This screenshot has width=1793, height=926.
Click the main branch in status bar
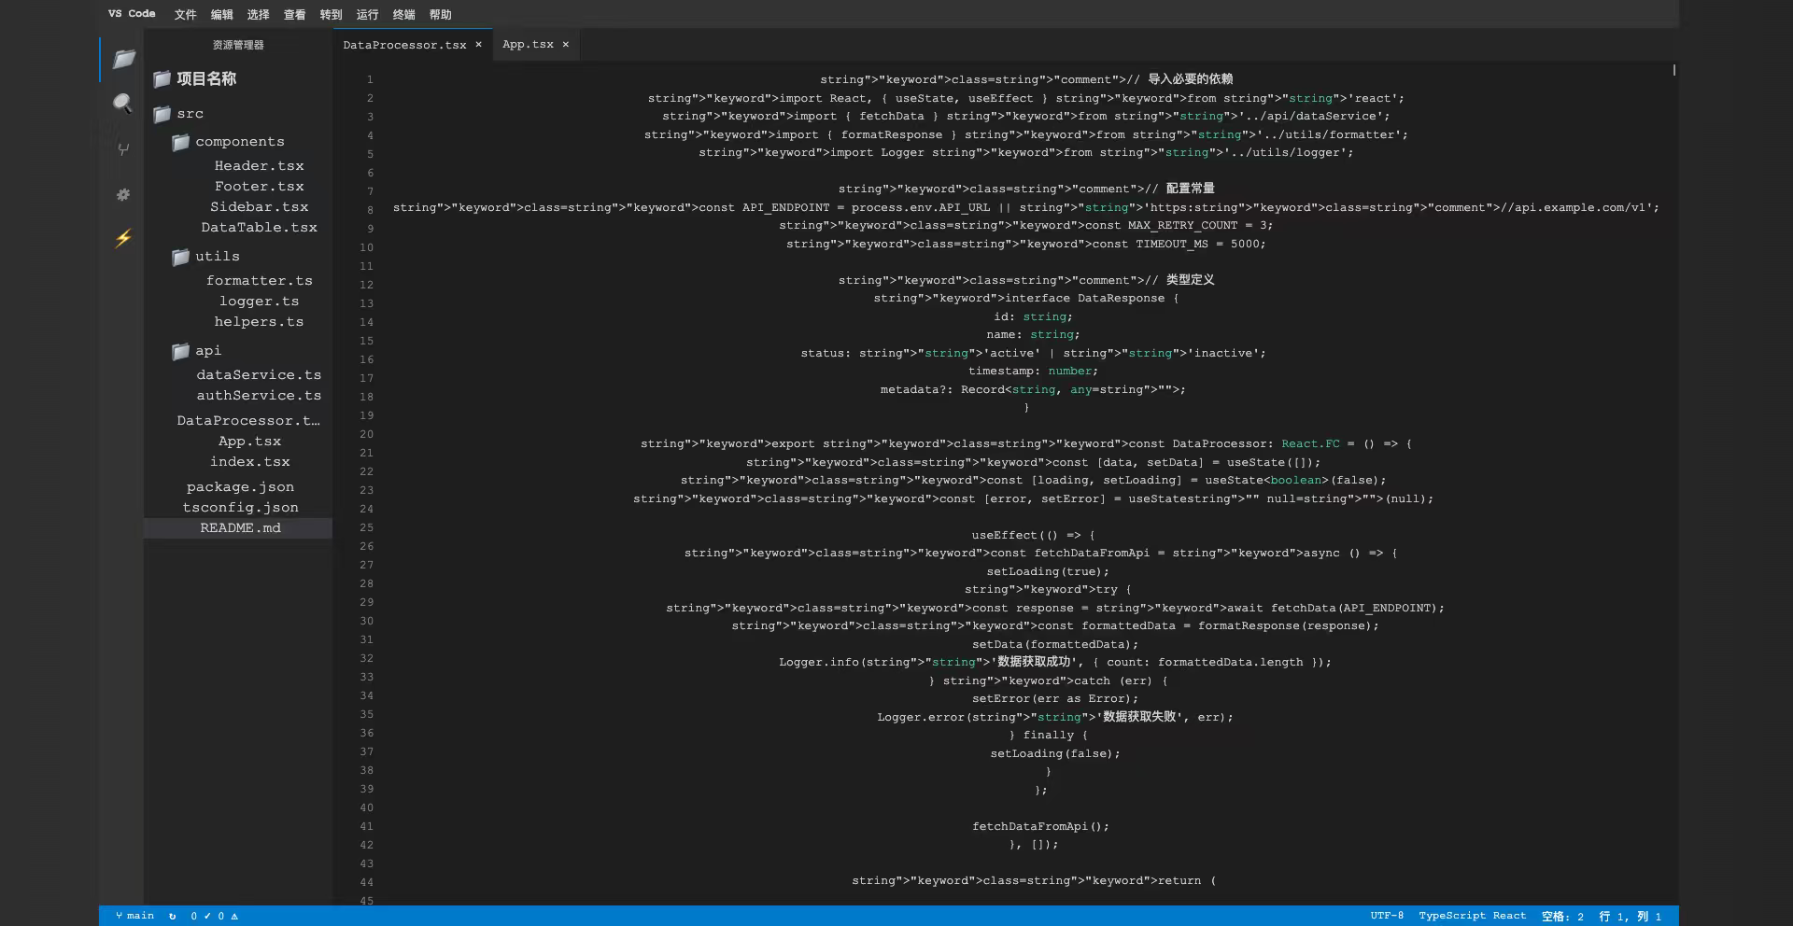coord(135,916)
